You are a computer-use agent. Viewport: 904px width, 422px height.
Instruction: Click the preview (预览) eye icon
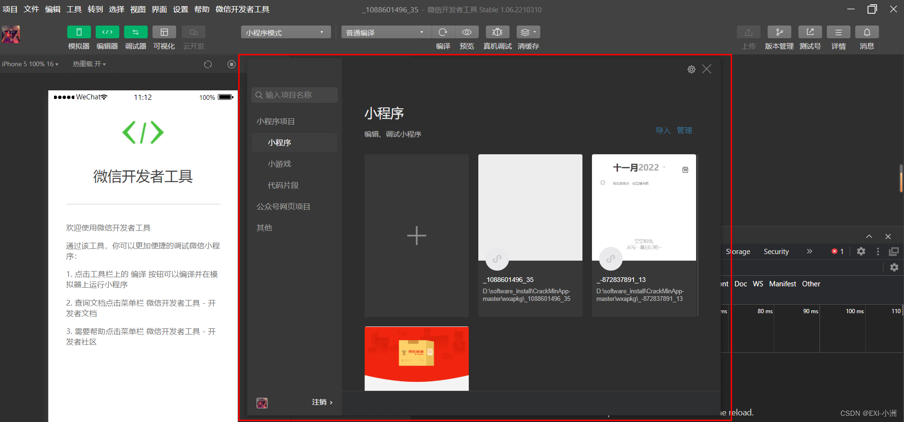pyautogui.click(x=467, y=32)
